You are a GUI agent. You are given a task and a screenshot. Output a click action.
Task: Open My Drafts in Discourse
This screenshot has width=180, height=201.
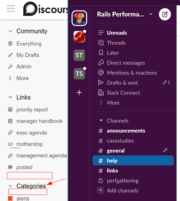[28, 55]
